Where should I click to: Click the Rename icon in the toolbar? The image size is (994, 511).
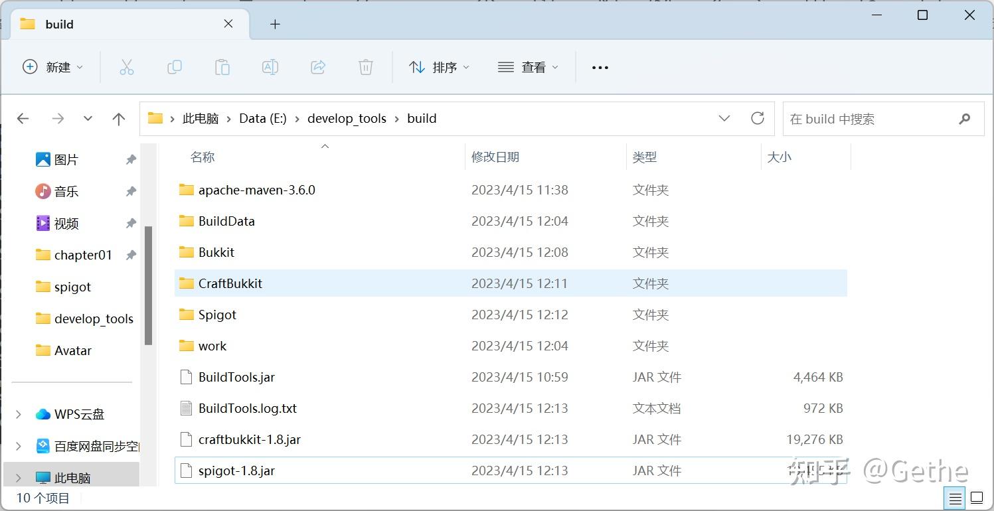(270, 66)
